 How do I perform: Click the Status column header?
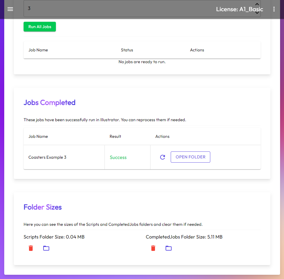(x=127, y=50)
